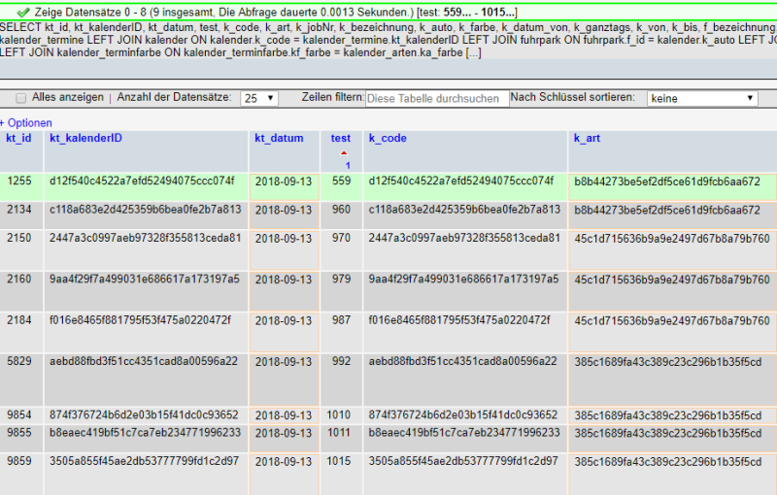Click the kt_id cell showing 9859
Viewport: 777px width, 495px height.
tap(19, 461)
